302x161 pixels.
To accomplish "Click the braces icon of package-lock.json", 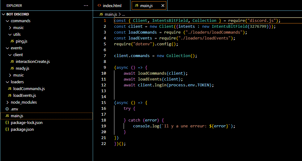I will point(7,123).
